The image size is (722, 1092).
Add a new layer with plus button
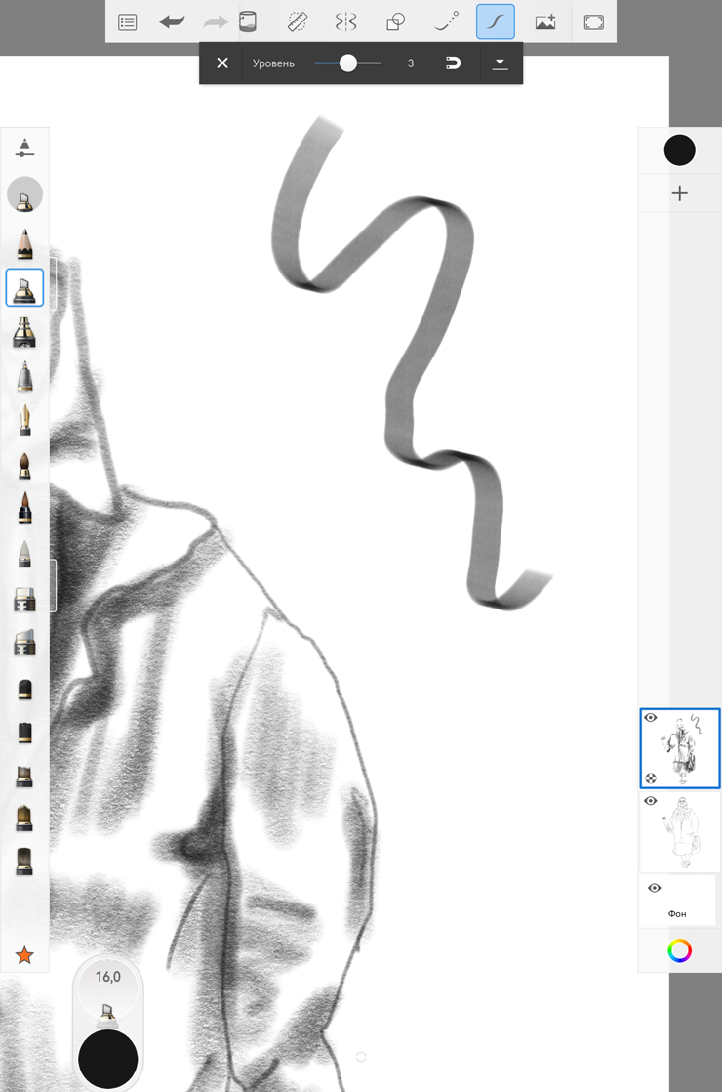(x=680, y=193)
